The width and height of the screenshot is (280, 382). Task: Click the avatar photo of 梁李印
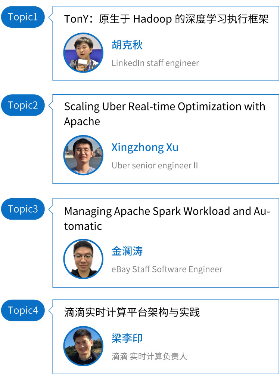point(83,346)
